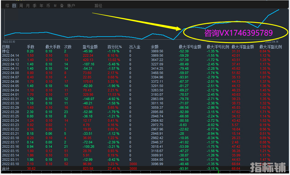290x175 pixels.
Task: Click the 13.02 % percentage cell
Action: pos(114,60)
